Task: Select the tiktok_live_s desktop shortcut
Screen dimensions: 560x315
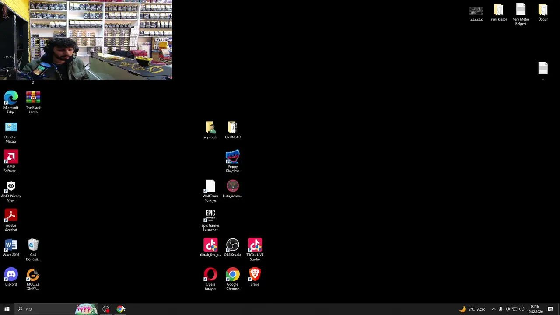Action: tap(210, 248)
